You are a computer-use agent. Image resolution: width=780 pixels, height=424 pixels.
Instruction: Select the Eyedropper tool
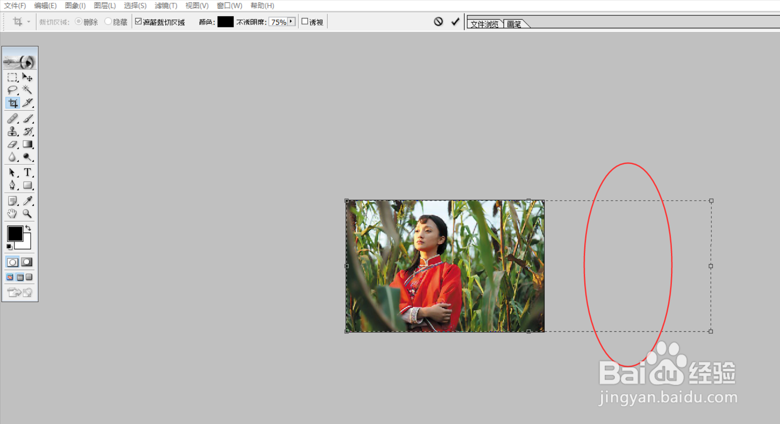27,201
